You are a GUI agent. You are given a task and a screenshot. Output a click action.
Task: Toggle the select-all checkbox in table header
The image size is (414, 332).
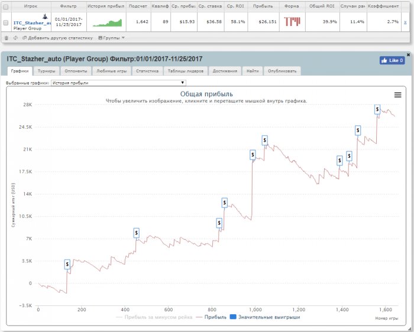coord(6,7)
